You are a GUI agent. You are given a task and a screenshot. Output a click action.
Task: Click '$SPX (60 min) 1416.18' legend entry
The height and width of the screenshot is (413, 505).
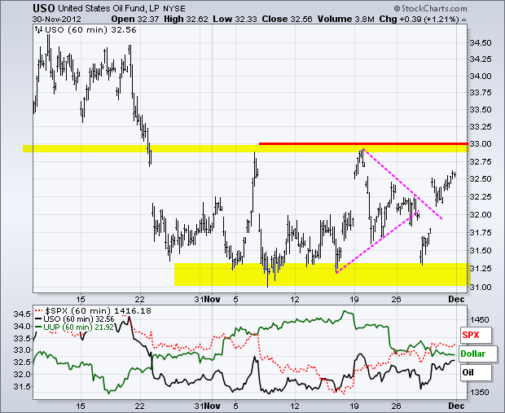tap(94, 311)
